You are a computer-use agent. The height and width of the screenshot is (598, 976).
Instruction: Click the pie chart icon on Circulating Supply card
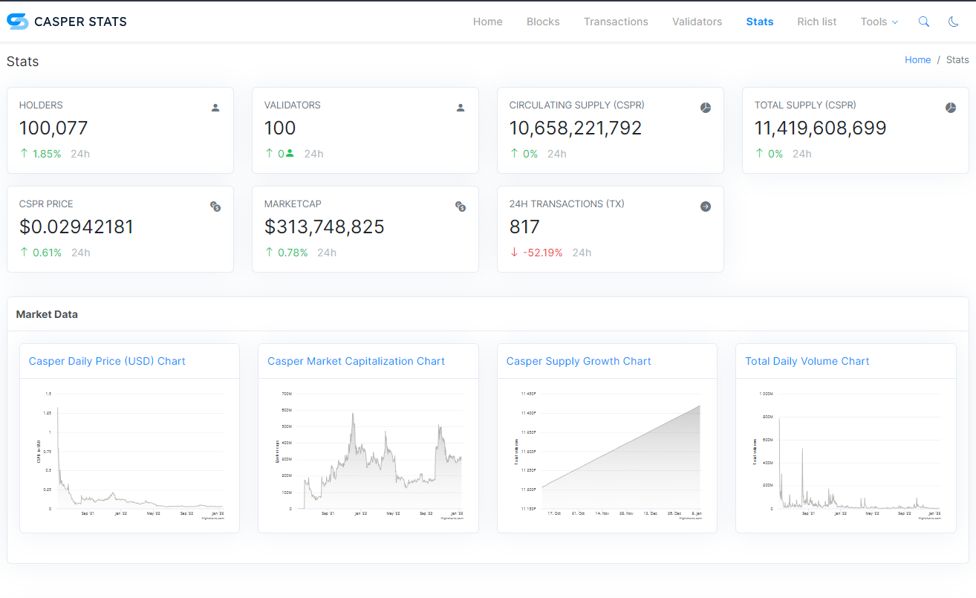(705, 107)
